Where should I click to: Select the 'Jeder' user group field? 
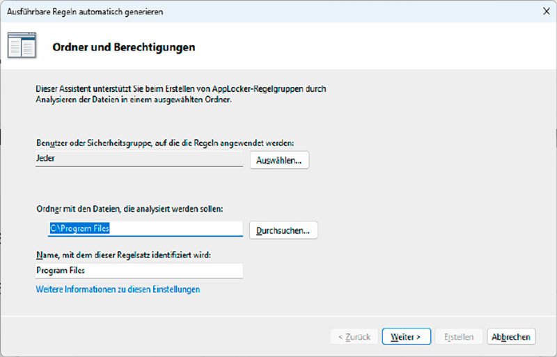(139, 159)
